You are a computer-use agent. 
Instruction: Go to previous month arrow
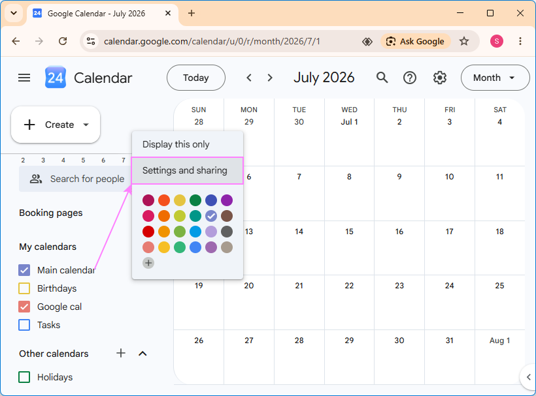249,78
